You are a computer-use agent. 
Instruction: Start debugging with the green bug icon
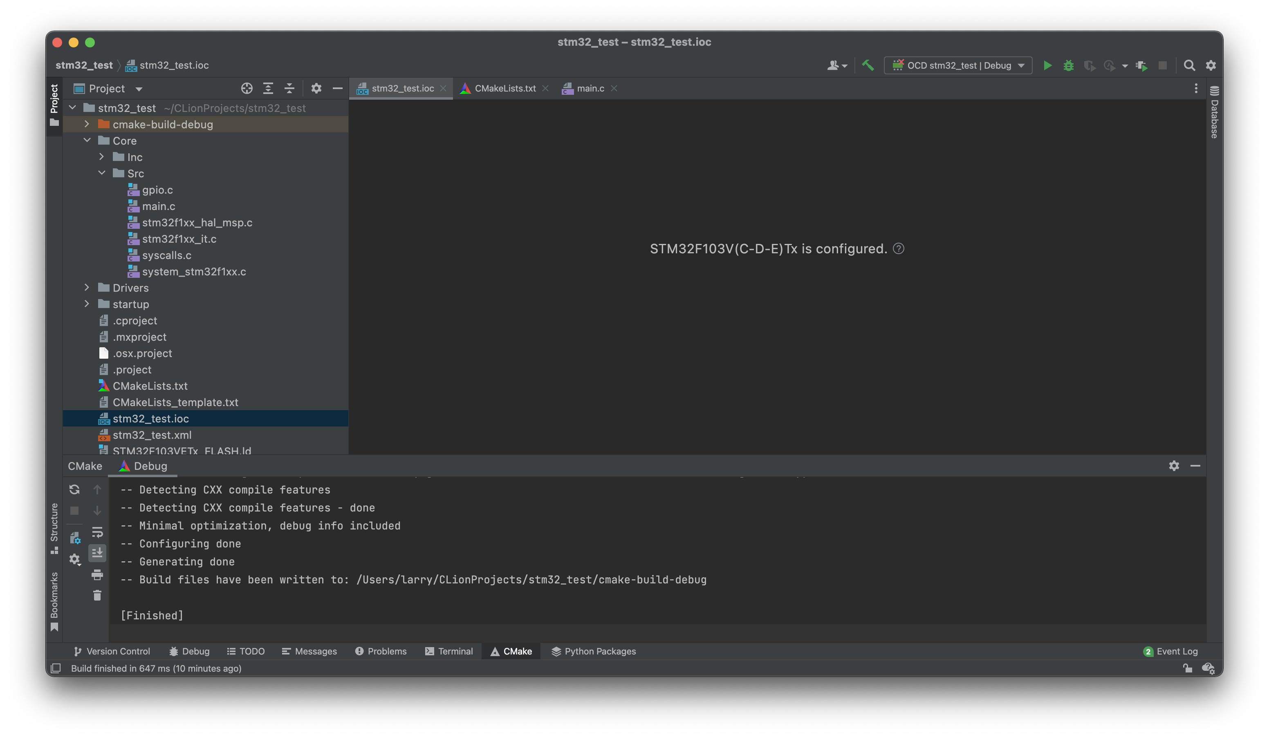(x=1068, y=65)
